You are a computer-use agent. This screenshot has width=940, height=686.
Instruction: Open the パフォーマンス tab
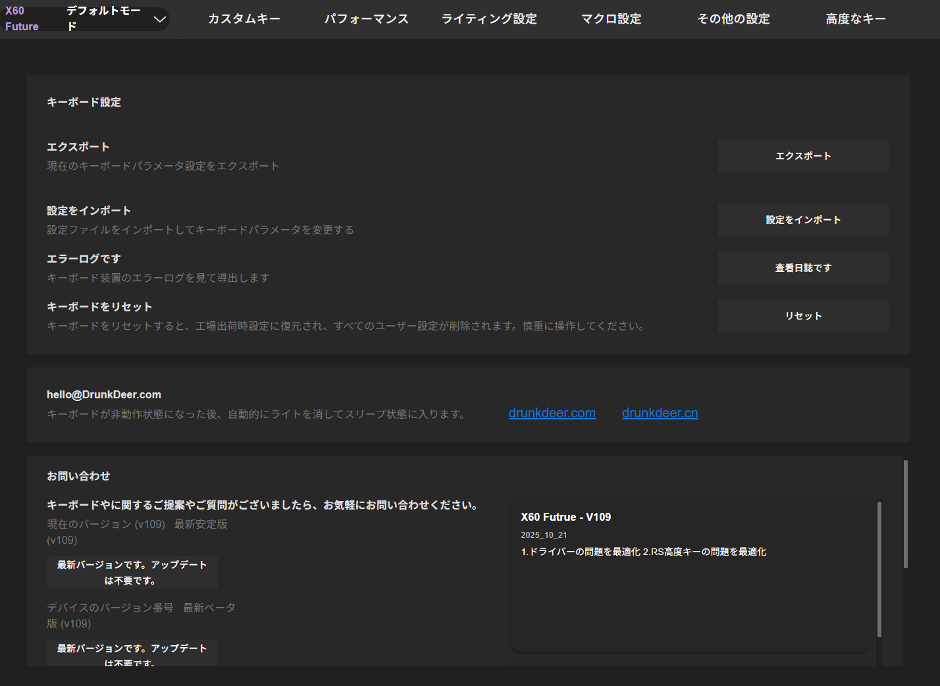(x=366, y=19)
